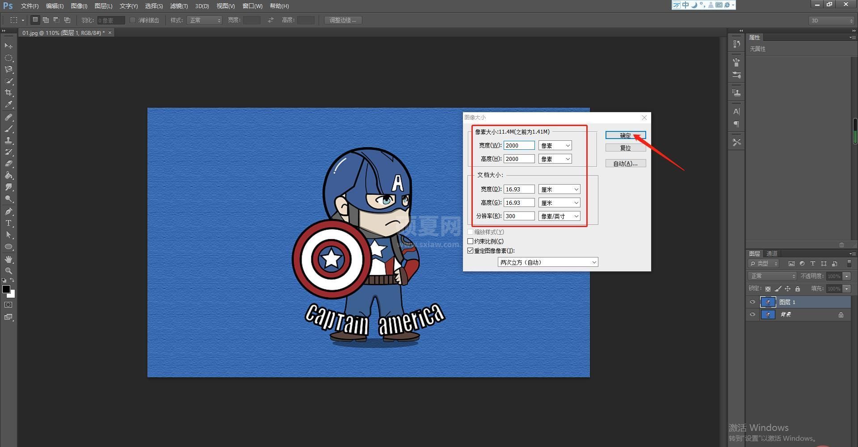858x447 pixels.
Task: Uncheck Resample Image checkbox
Action: [470, 251]
